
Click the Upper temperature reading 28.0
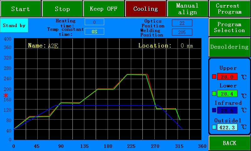tap(227, 77)
